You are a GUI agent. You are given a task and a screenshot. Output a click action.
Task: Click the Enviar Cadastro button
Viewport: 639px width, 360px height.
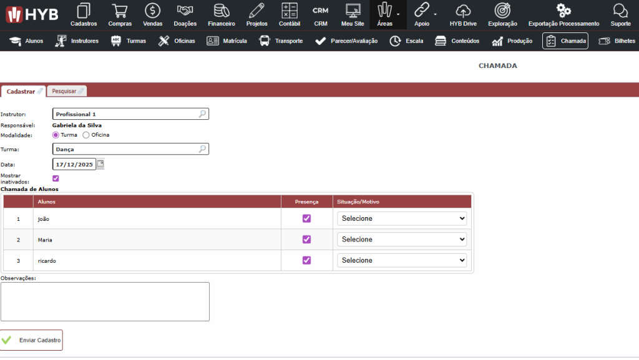[x=32, y=340]
